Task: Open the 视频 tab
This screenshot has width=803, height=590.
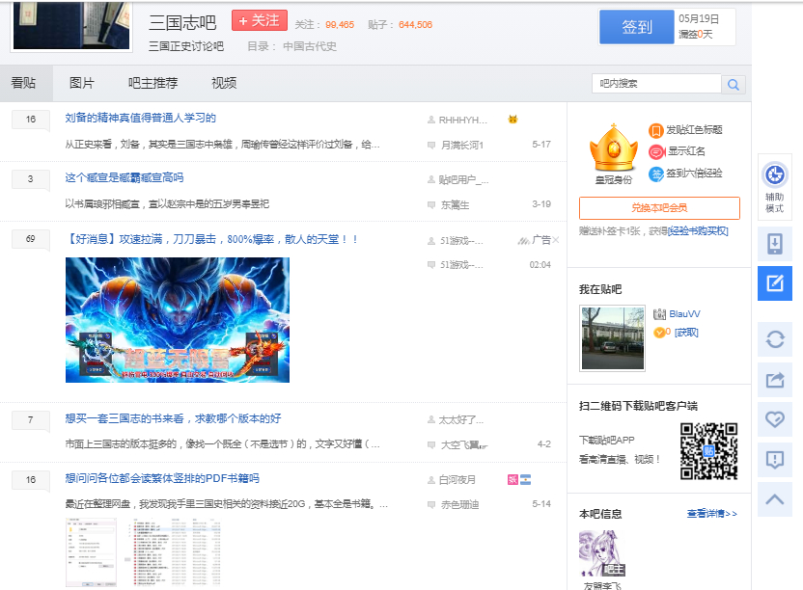Action: point(223,84)
